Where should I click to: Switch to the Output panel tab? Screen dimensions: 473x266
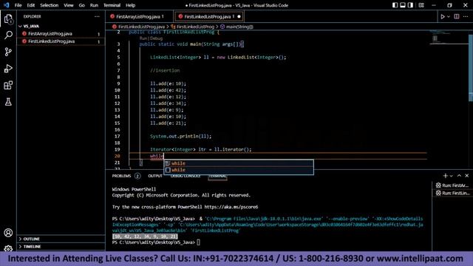[155, 176]
